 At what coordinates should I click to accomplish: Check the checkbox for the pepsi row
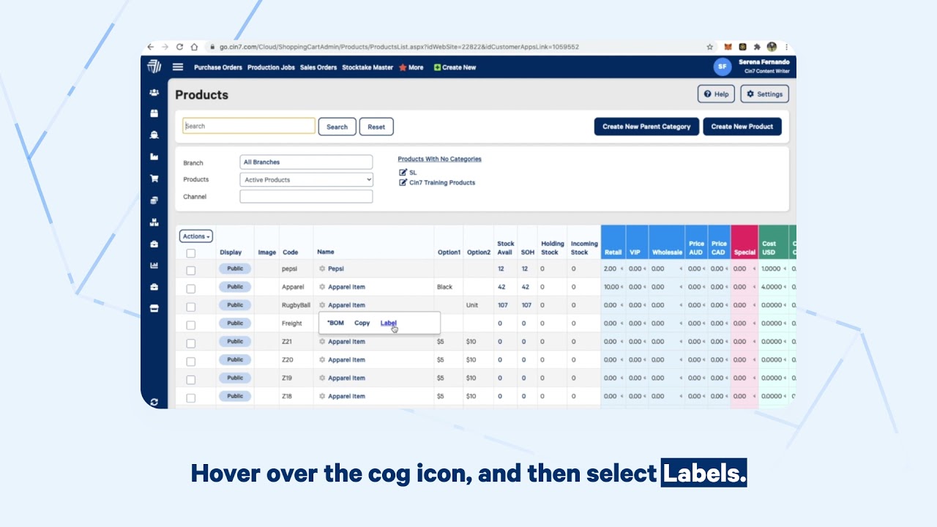(x=191, y=270)
